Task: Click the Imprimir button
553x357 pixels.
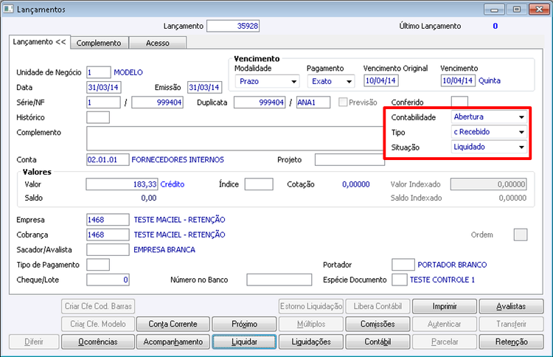Action: click(445, 306)
